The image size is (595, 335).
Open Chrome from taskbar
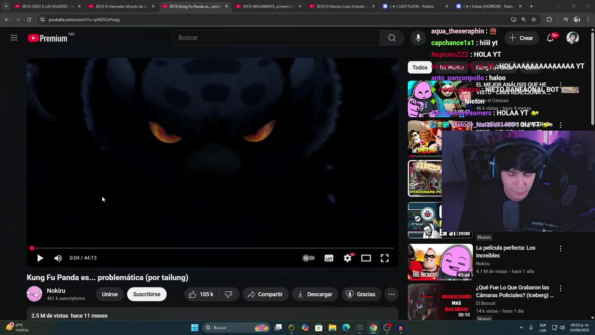373,328
